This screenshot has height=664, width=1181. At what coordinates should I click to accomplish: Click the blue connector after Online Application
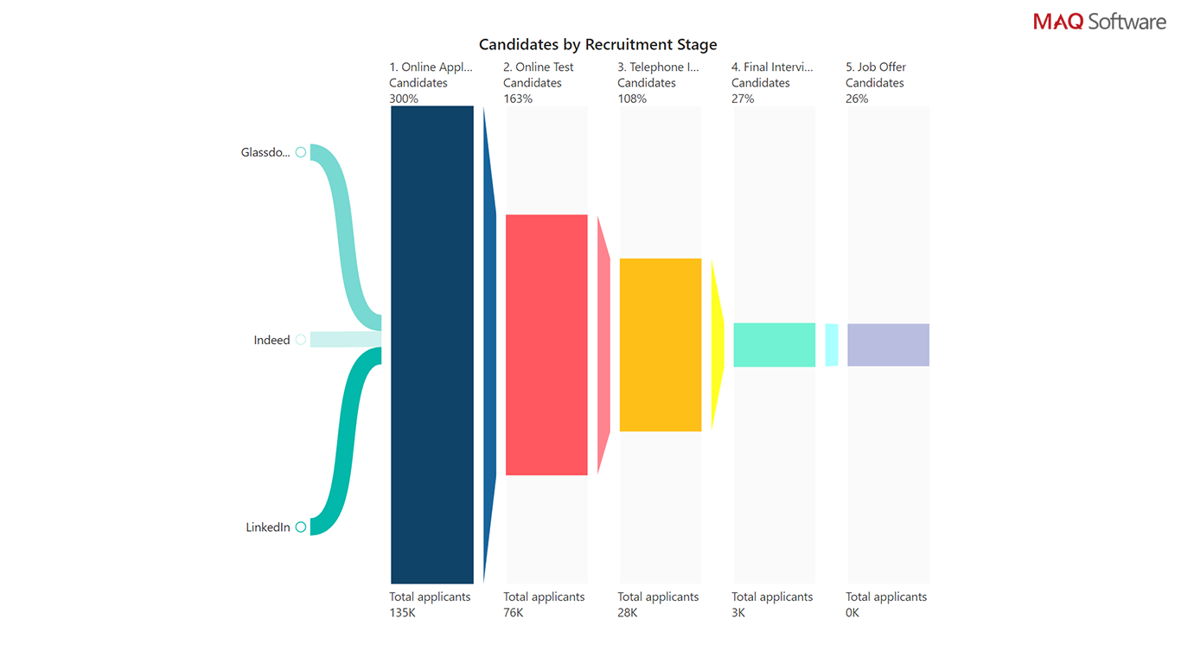[489, 344]
